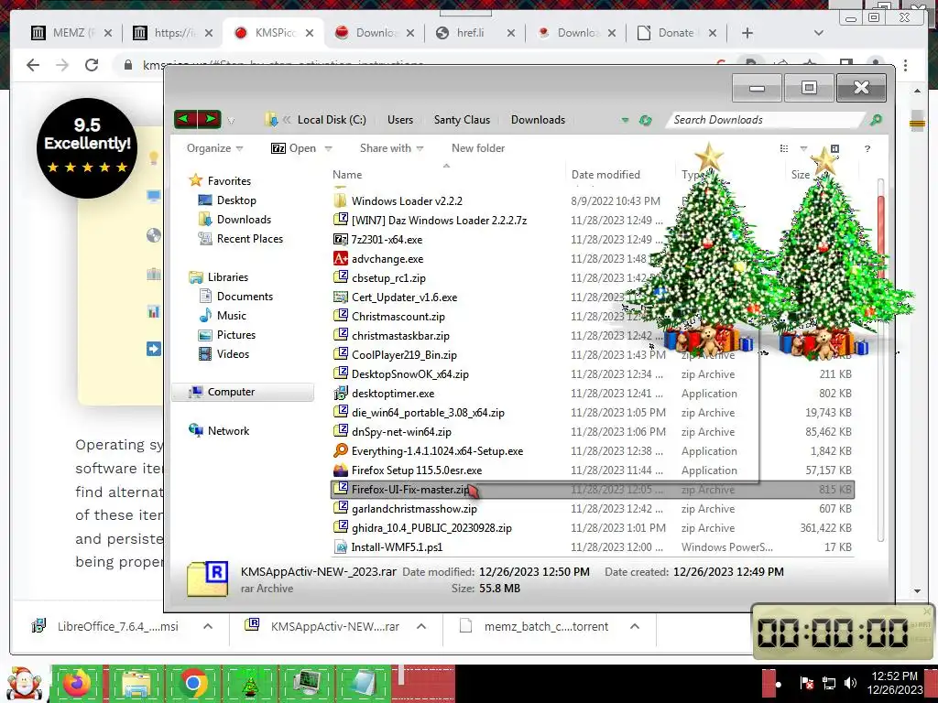Click New folder in the toolbar

pos(478,148)
